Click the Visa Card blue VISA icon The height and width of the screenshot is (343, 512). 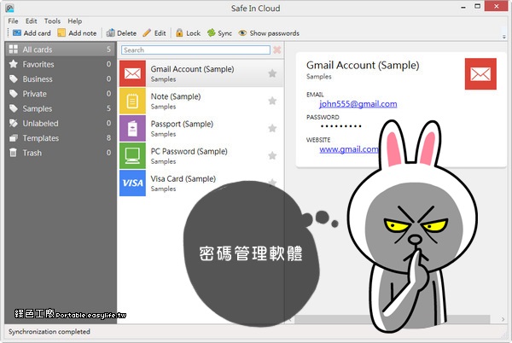click(x=132, y=183)
